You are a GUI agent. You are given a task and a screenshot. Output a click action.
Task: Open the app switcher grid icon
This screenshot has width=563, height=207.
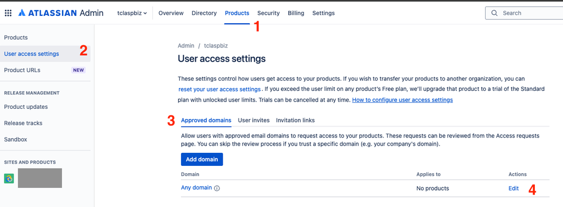[x=8, y=14]
